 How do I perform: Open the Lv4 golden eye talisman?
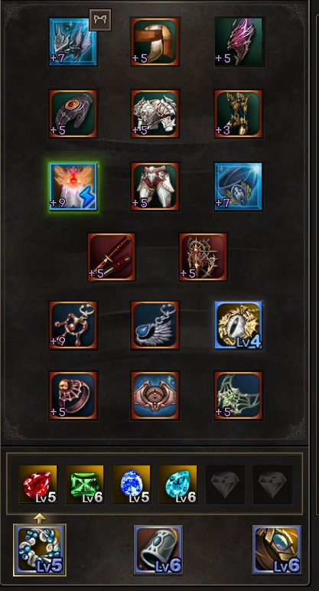click(239, 325)
